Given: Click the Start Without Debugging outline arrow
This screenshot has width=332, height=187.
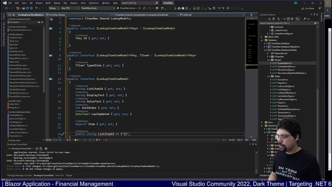Looking at the screenshot, I should tap(140, 8).
